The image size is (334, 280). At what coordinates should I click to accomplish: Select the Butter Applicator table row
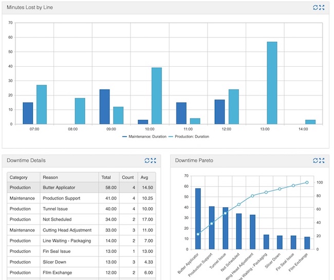[81, 188]
